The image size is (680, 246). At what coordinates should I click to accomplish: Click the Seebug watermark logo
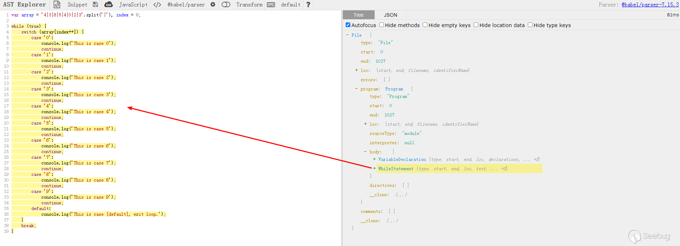click(x=649, y=236)
